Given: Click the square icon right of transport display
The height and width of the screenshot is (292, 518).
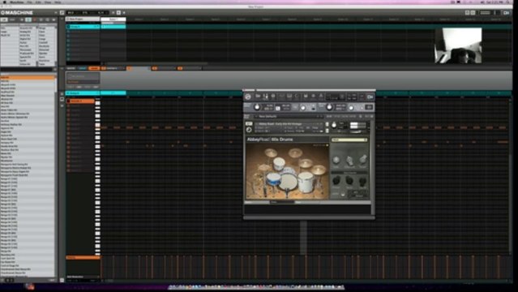Looking at the screenshot, I should (118, 12).
